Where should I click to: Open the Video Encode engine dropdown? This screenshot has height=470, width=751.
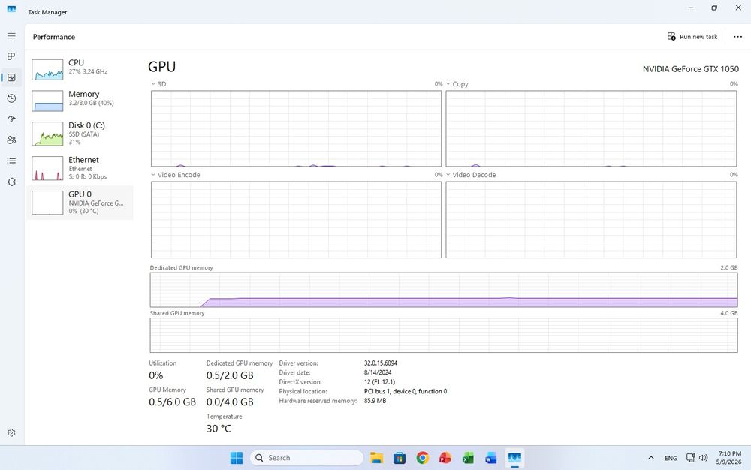click(175, 175)
